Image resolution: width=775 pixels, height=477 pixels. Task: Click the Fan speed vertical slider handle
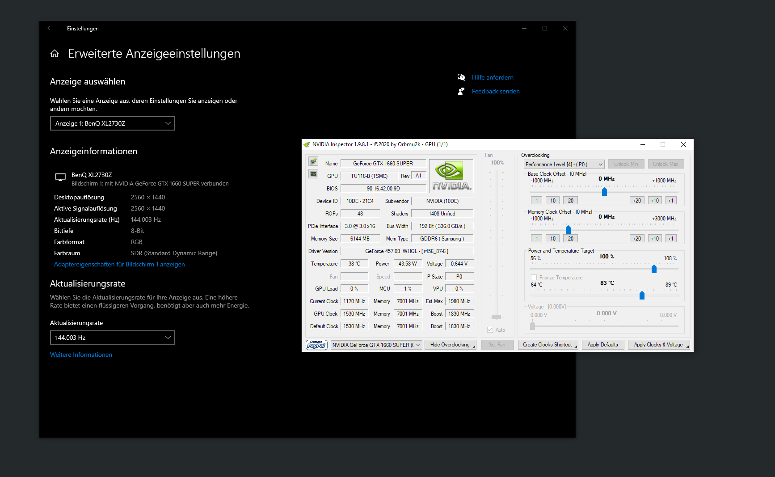tap(496, 317)
